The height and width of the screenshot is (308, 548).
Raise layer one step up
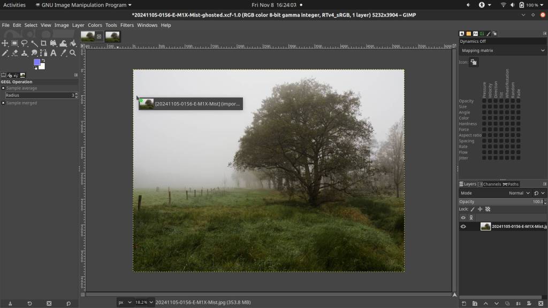click(x=485, y=304)
